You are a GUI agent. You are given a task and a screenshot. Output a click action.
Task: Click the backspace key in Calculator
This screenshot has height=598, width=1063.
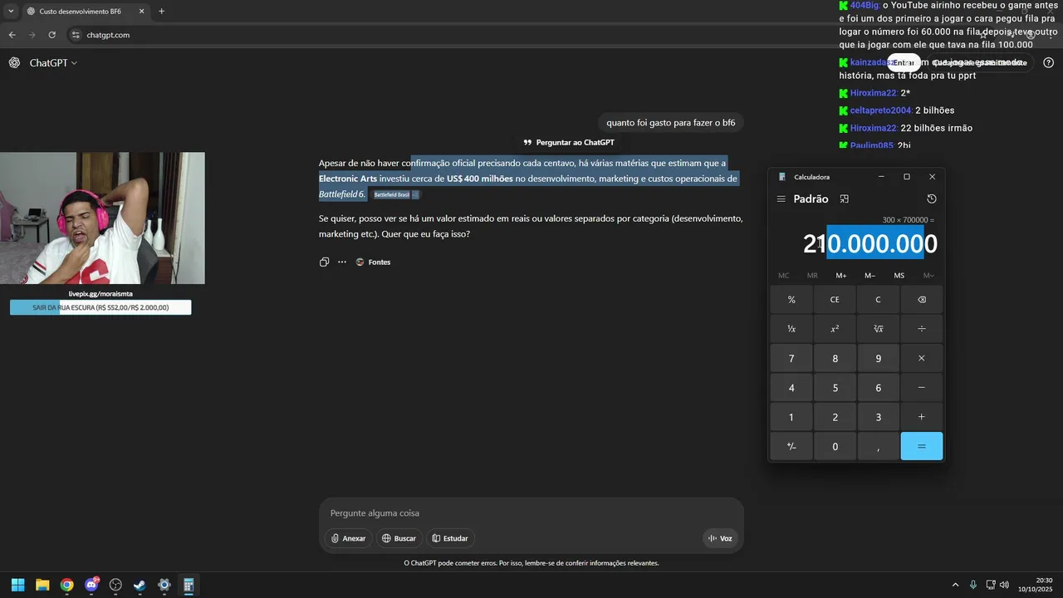pyautogui.click(x=921, y=300)
